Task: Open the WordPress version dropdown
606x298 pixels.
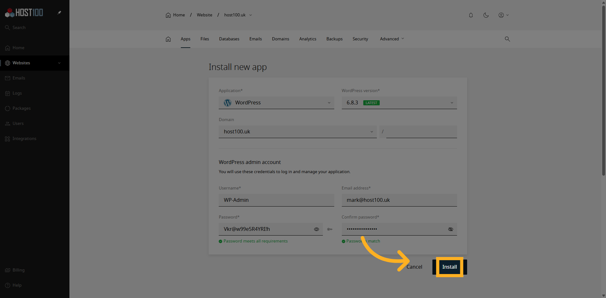Action: click(399, 103)
